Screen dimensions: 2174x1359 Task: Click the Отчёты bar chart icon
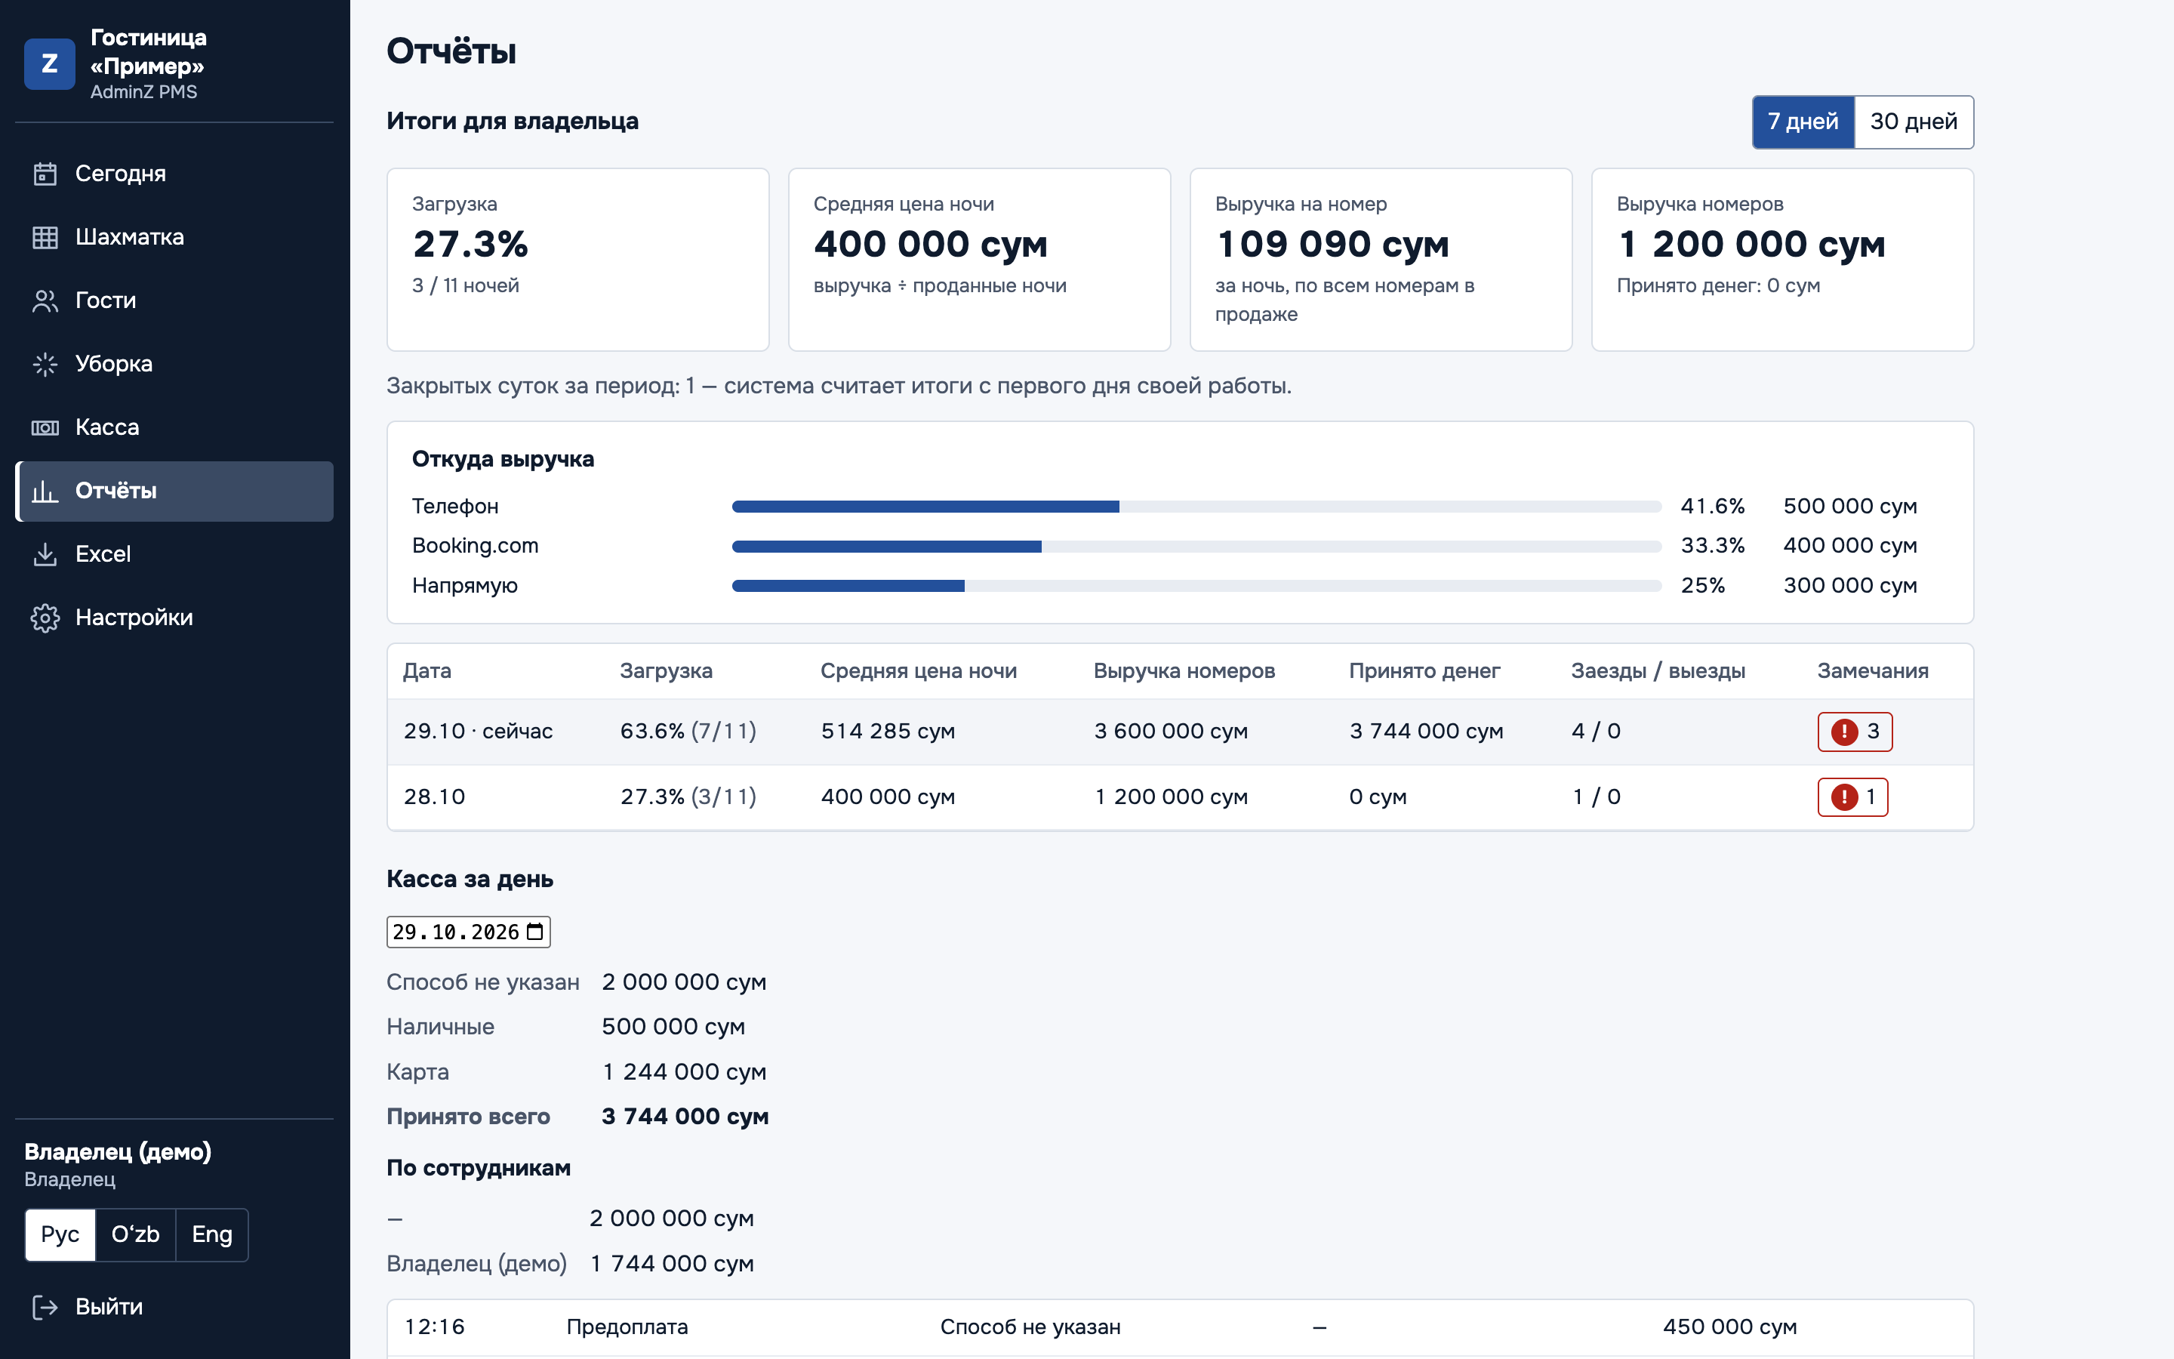click(x=45, y=491)
